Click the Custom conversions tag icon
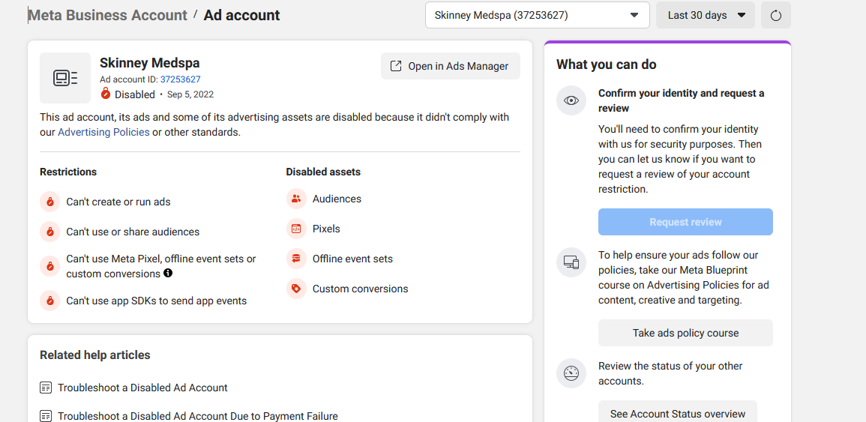 coord(296,289)
